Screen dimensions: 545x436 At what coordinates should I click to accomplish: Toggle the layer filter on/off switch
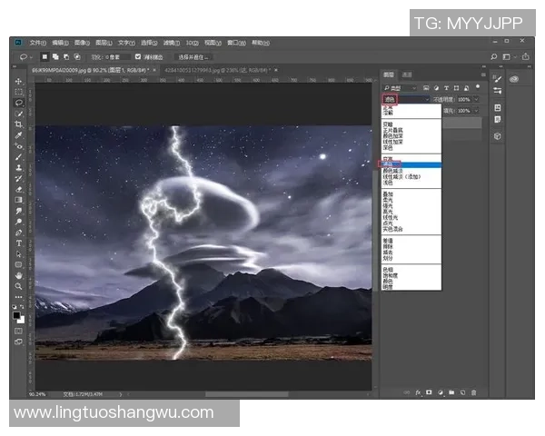pos(477,87)
